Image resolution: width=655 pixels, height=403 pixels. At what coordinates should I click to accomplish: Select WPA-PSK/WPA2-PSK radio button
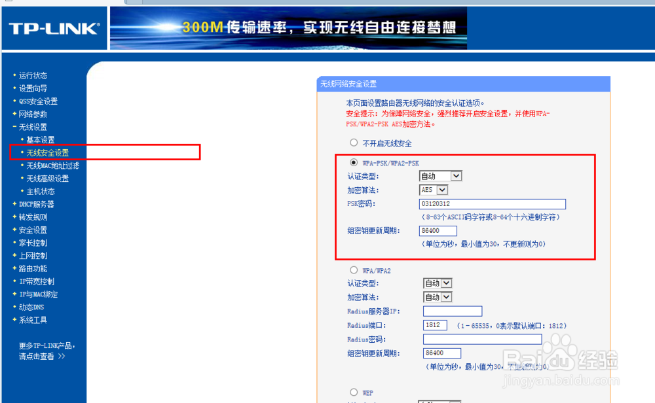point(354,162)
